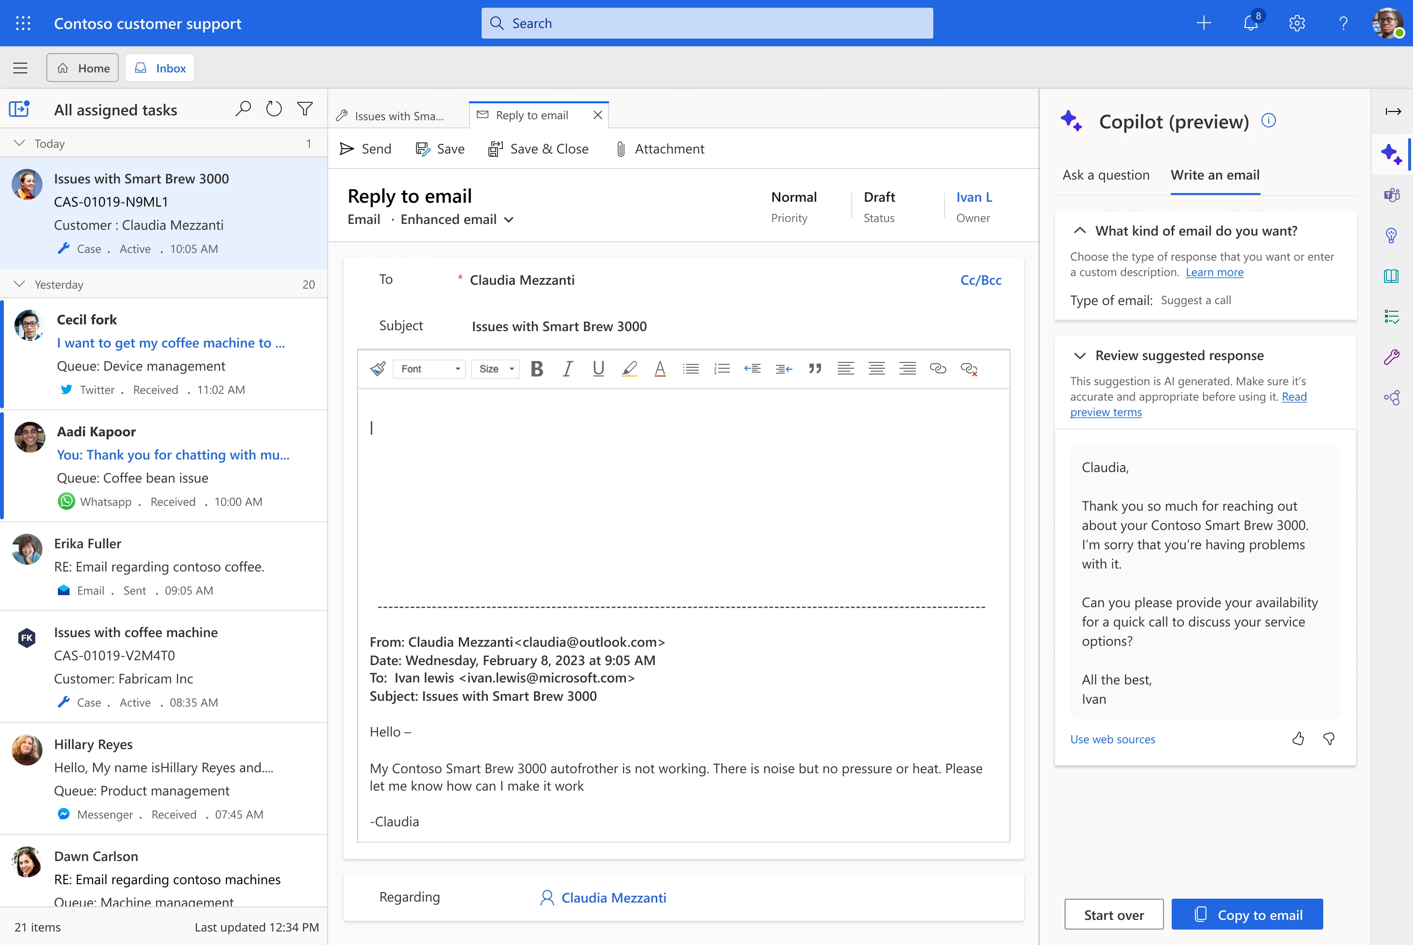Refresh the assigned tasks list

click(x=274, y=109)
